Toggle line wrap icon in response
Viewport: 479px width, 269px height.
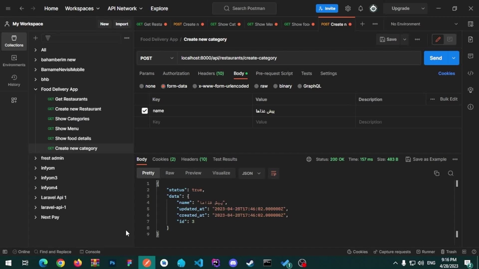pos(274,173)
